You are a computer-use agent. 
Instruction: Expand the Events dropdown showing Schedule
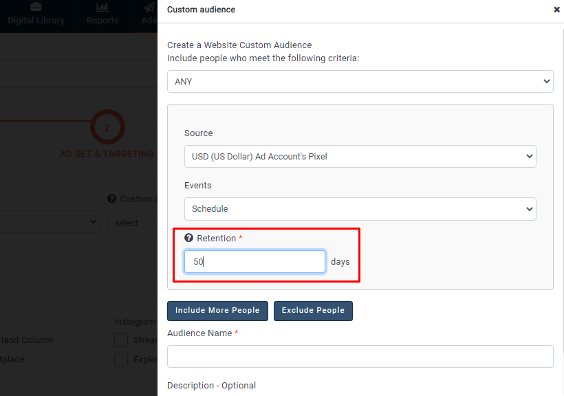tap(360, 208)
